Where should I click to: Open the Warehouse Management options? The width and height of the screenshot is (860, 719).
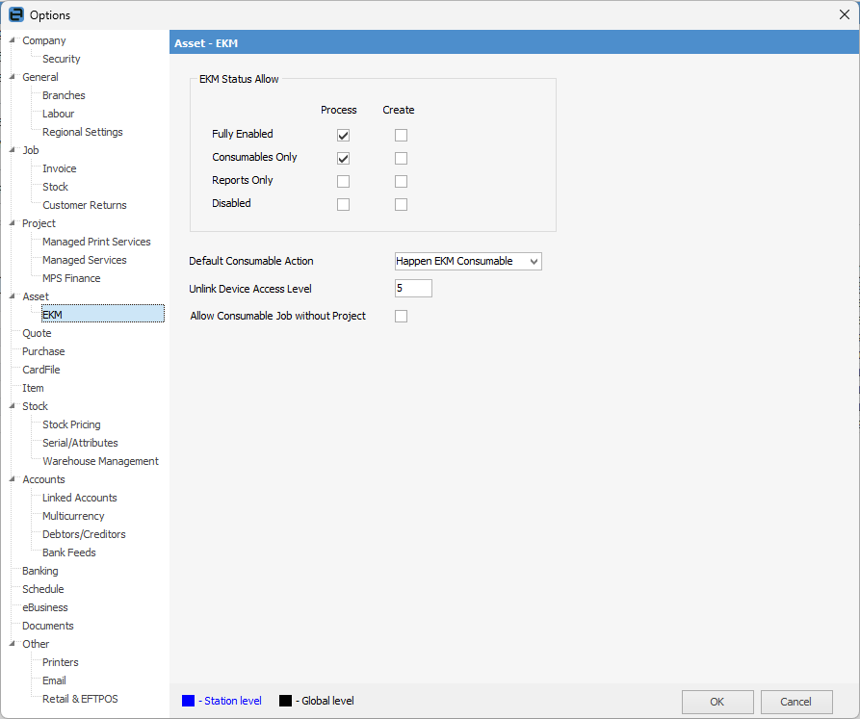(100, 461)
